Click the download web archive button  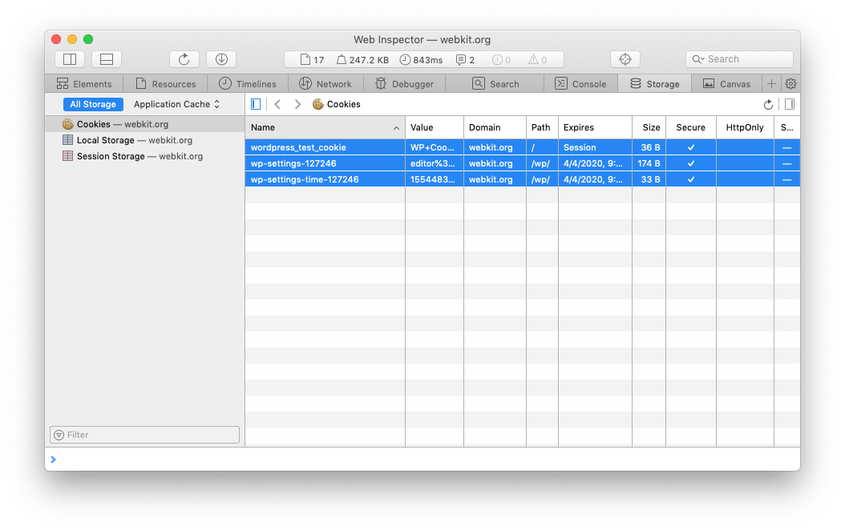[x=221, y=59]
